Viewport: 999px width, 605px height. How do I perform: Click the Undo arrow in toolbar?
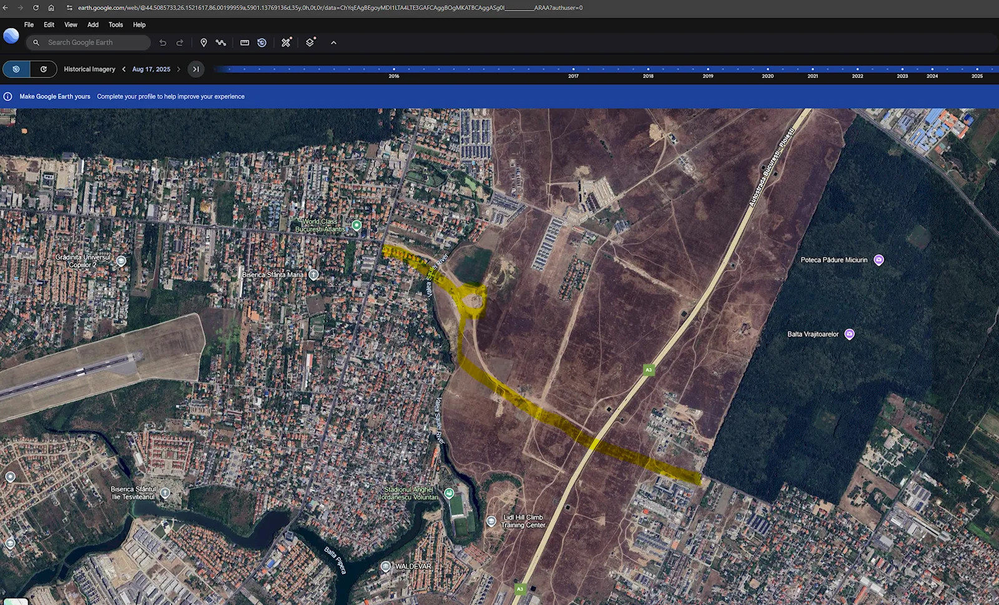coord(163,42)
